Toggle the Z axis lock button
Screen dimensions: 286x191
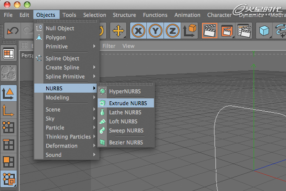(x=173, y=31)
